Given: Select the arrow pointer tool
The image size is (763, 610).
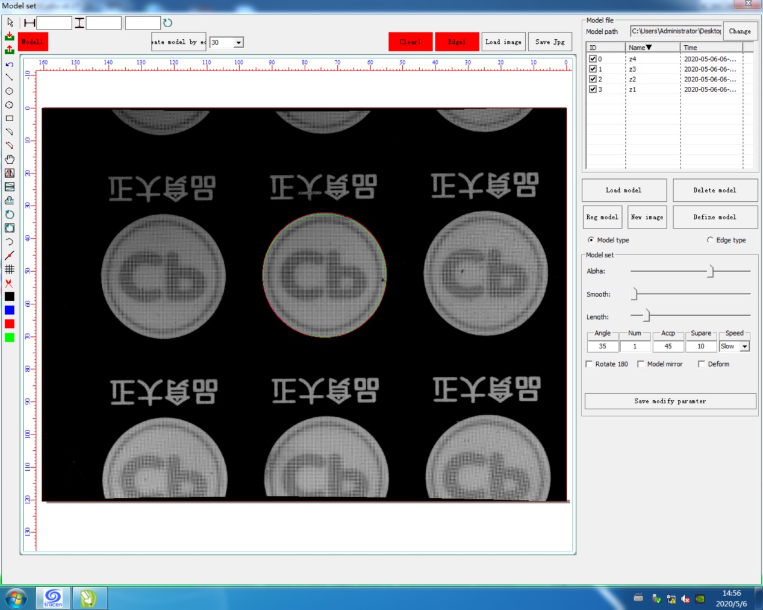Looking at the screenshot, I should coord(10,22).
